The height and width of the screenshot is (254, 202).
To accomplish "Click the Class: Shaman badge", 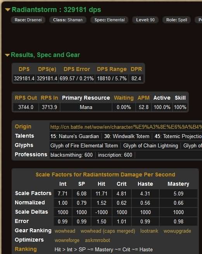I will click(x=68, y=20).
